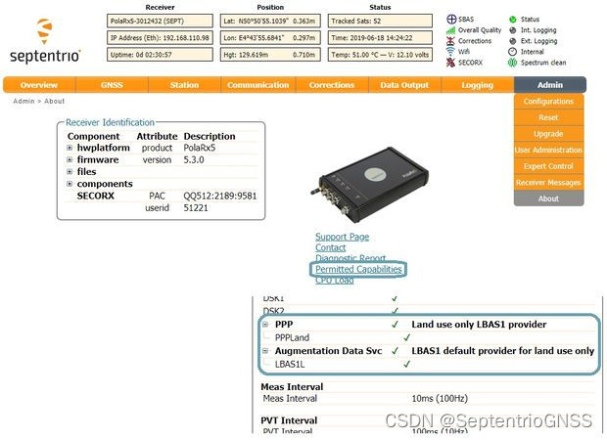This screenshot has height=440, width=607.
Task: Select Receiver Messages in Admin menu
Action: pyautogui.click(x=548, y=183)
